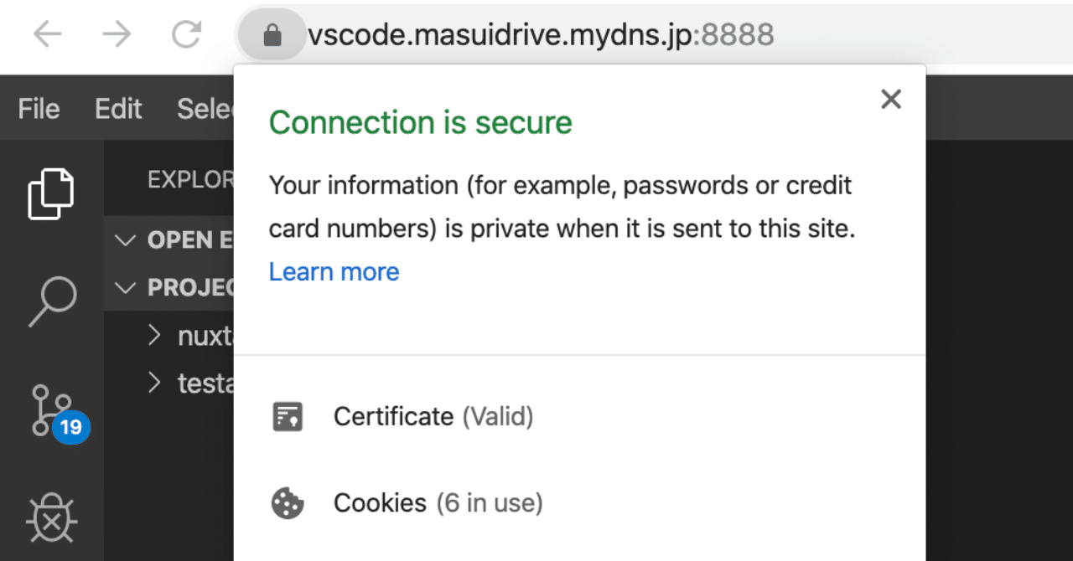Click the browser back arrow

(48, 34)
